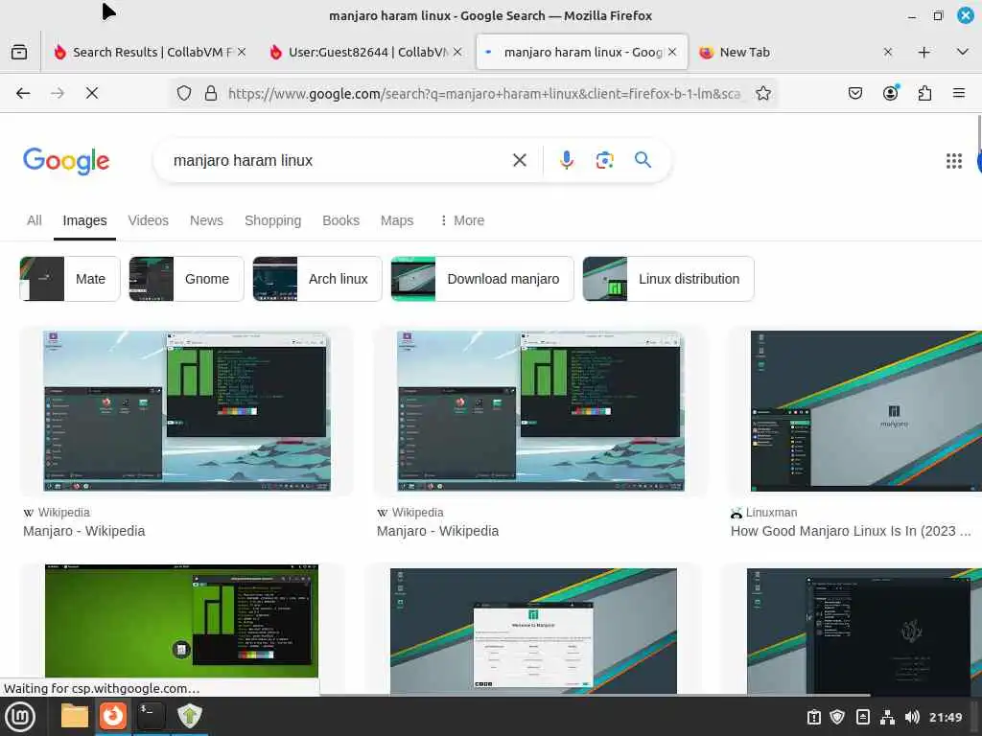This screenshot has height=736, width=982.
Task: Open the Firefox application menu
Action: coord(959,93)
